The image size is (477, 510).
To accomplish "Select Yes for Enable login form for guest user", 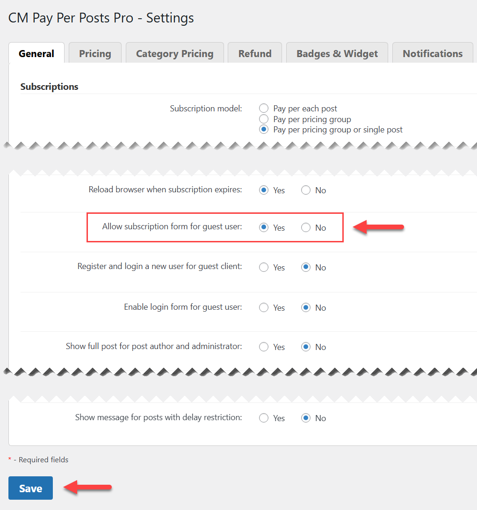I will pos(264,307).
